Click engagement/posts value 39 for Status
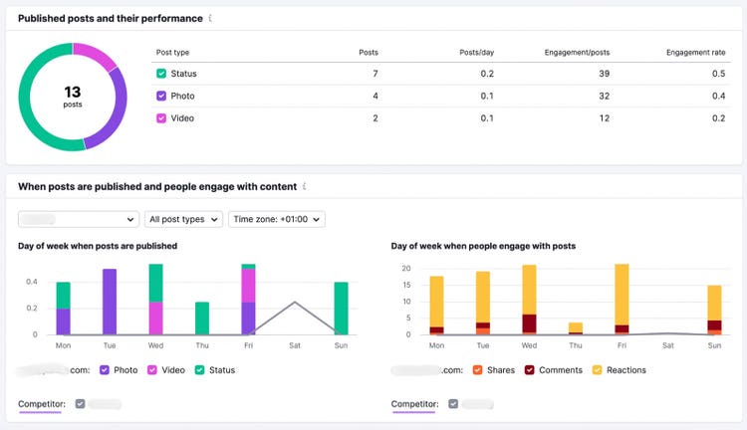Viewport: 747px width, 430px height. (605, 74)
